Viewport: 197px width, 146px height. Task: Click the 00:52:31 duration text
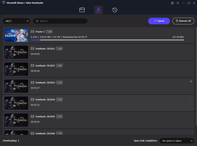point(35,105)
